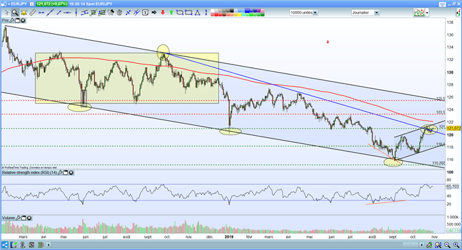Open EURJPY instrument information icon
Image resolution: width=462 pixels, height=250 pixels.
click(x=31, y=4)
